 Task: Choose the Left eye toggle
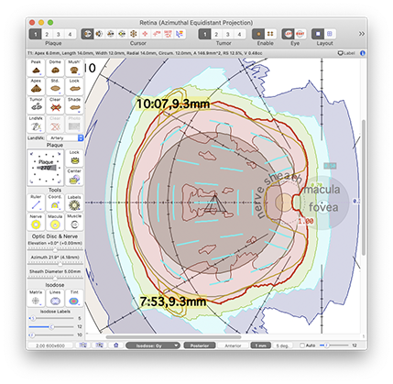288,34
